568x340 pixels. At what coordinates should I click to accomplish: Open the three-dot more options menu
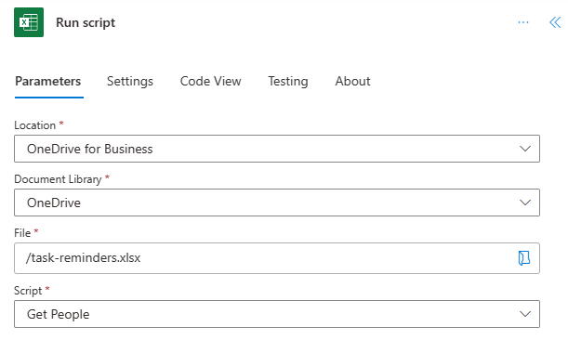(x=523, y=22)
